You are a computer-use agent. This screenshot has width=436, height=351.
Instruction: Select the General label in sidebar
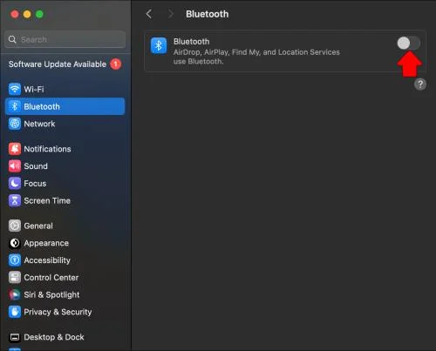click(x=38, y=226)
